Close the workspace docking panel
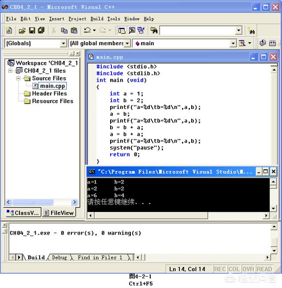Image resolution: width=282 pixels, height=288 pixels. (78, 53)
